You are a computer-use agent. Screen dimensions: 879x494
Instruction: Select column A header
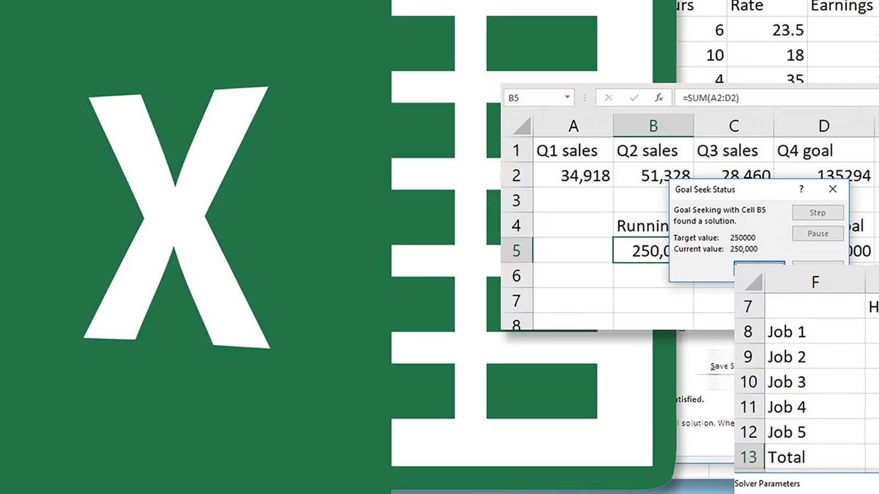pyautogui.click(x=573, y=126)
